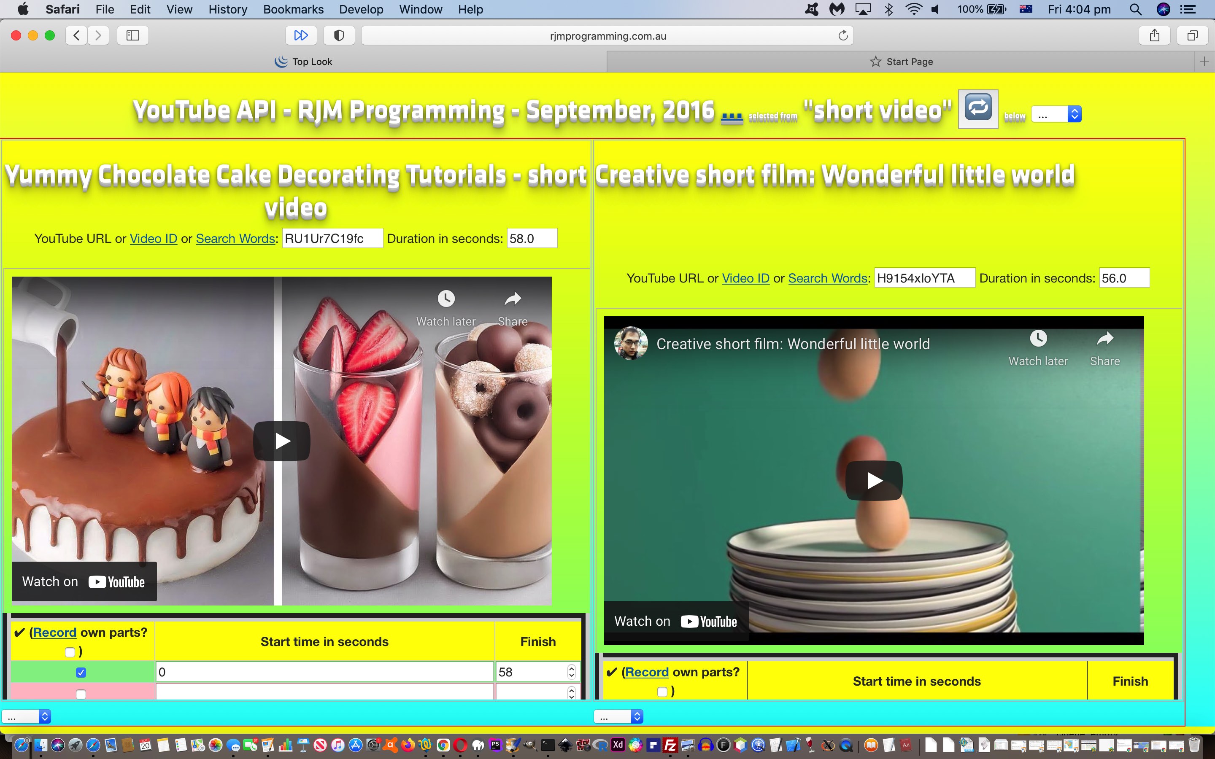Tick the pink row checkbox
Screen dimensions: 1215x759
point(81,694)
